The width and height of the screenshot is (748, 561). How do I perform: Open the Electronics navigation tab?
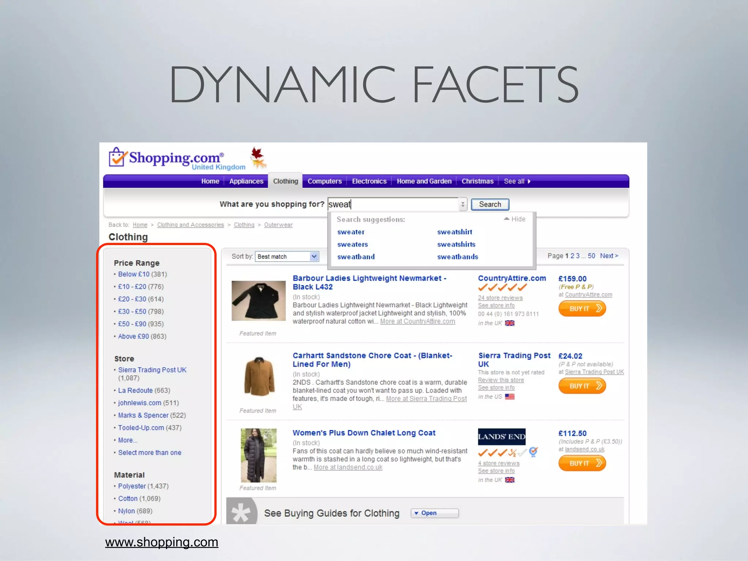pyautogui.click(x=369, y=181)
